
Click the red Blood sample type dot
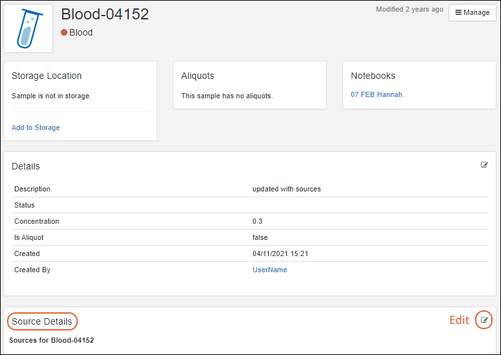pos(64,32)
